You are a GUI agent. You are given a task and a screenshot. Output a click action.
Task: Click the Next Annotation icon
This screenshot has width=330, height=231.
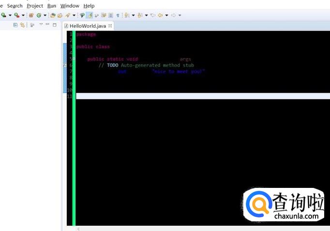[127, 15]
